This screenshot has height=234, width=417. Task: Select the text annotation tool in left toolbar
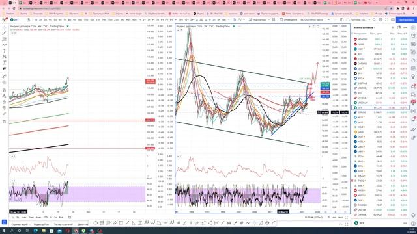[x=5, y=51]
